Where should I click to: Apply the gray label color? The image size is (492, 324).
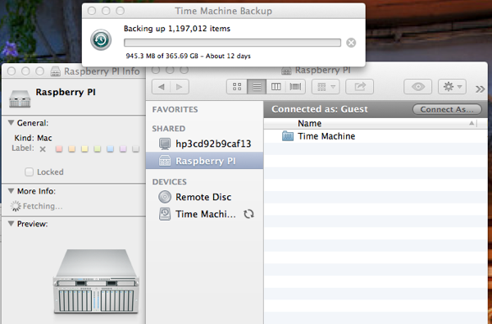136,148
